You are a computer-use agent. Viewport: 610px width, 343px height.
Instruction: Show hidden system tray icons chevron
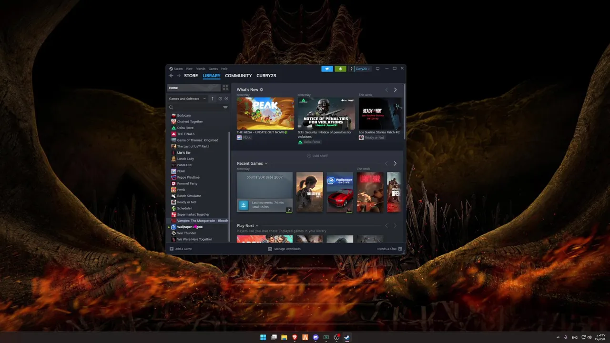coord(558,337)
